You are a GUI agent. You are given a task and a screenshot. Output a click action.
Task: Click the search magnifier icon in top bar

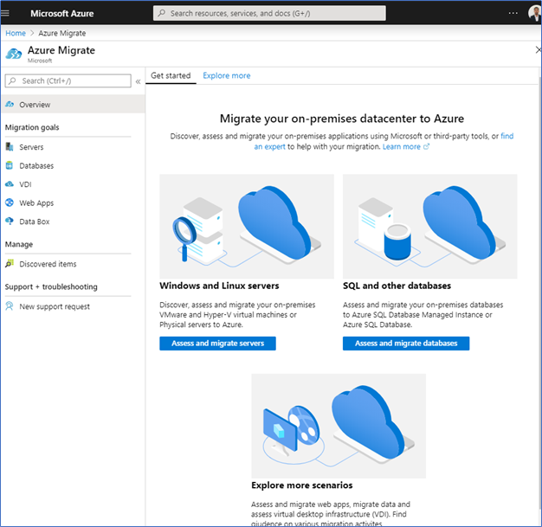pos(161,13)
